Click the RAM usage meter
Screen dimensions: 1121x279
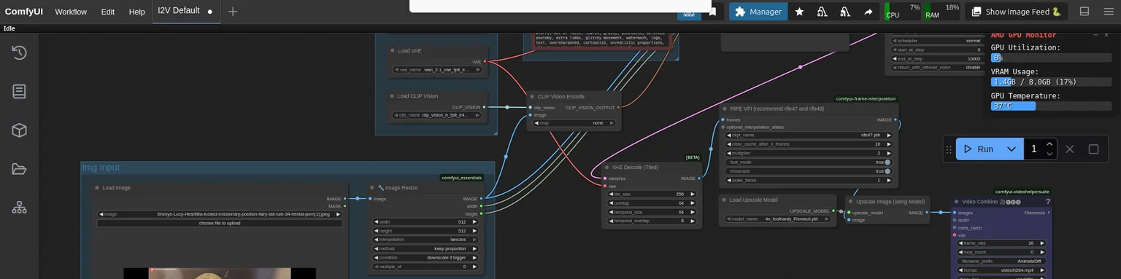click(942, 12)
